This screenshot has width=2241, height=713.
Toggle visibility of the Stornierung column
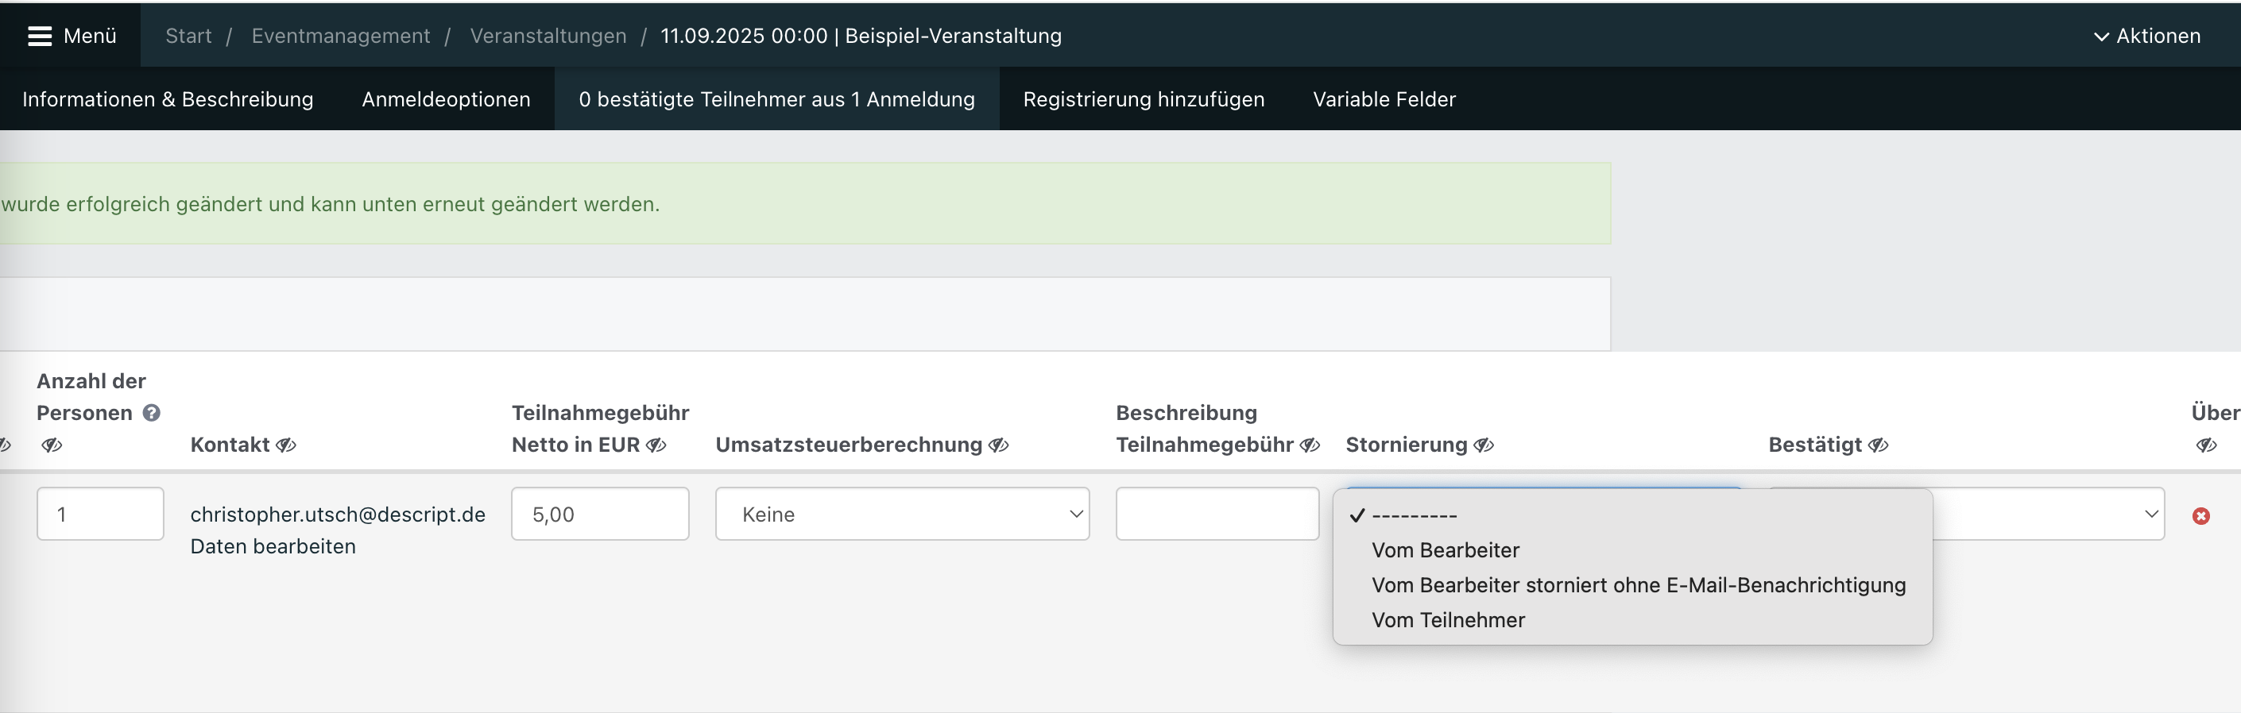point(1483,445)
